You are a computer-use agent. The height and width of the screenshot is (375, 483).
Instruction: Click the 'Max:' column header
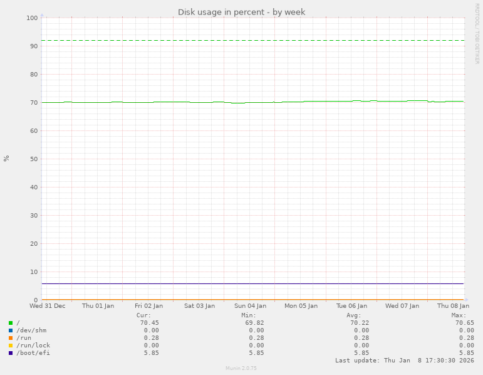[459, 315]
